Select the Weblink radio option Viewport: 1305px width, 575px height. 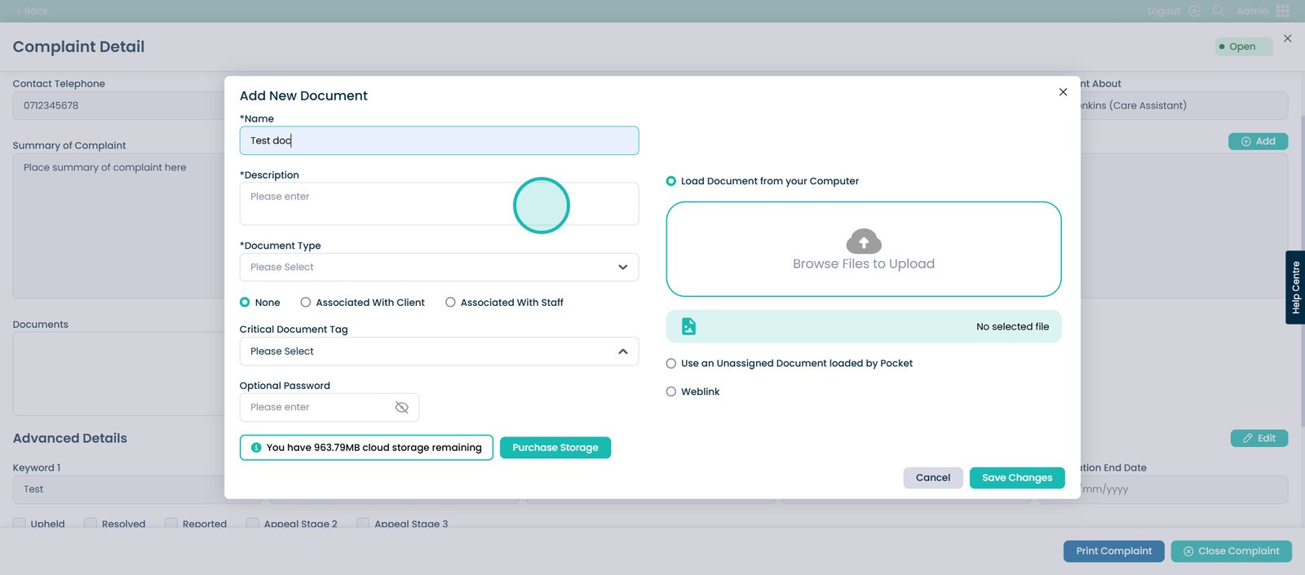(671, 391)
